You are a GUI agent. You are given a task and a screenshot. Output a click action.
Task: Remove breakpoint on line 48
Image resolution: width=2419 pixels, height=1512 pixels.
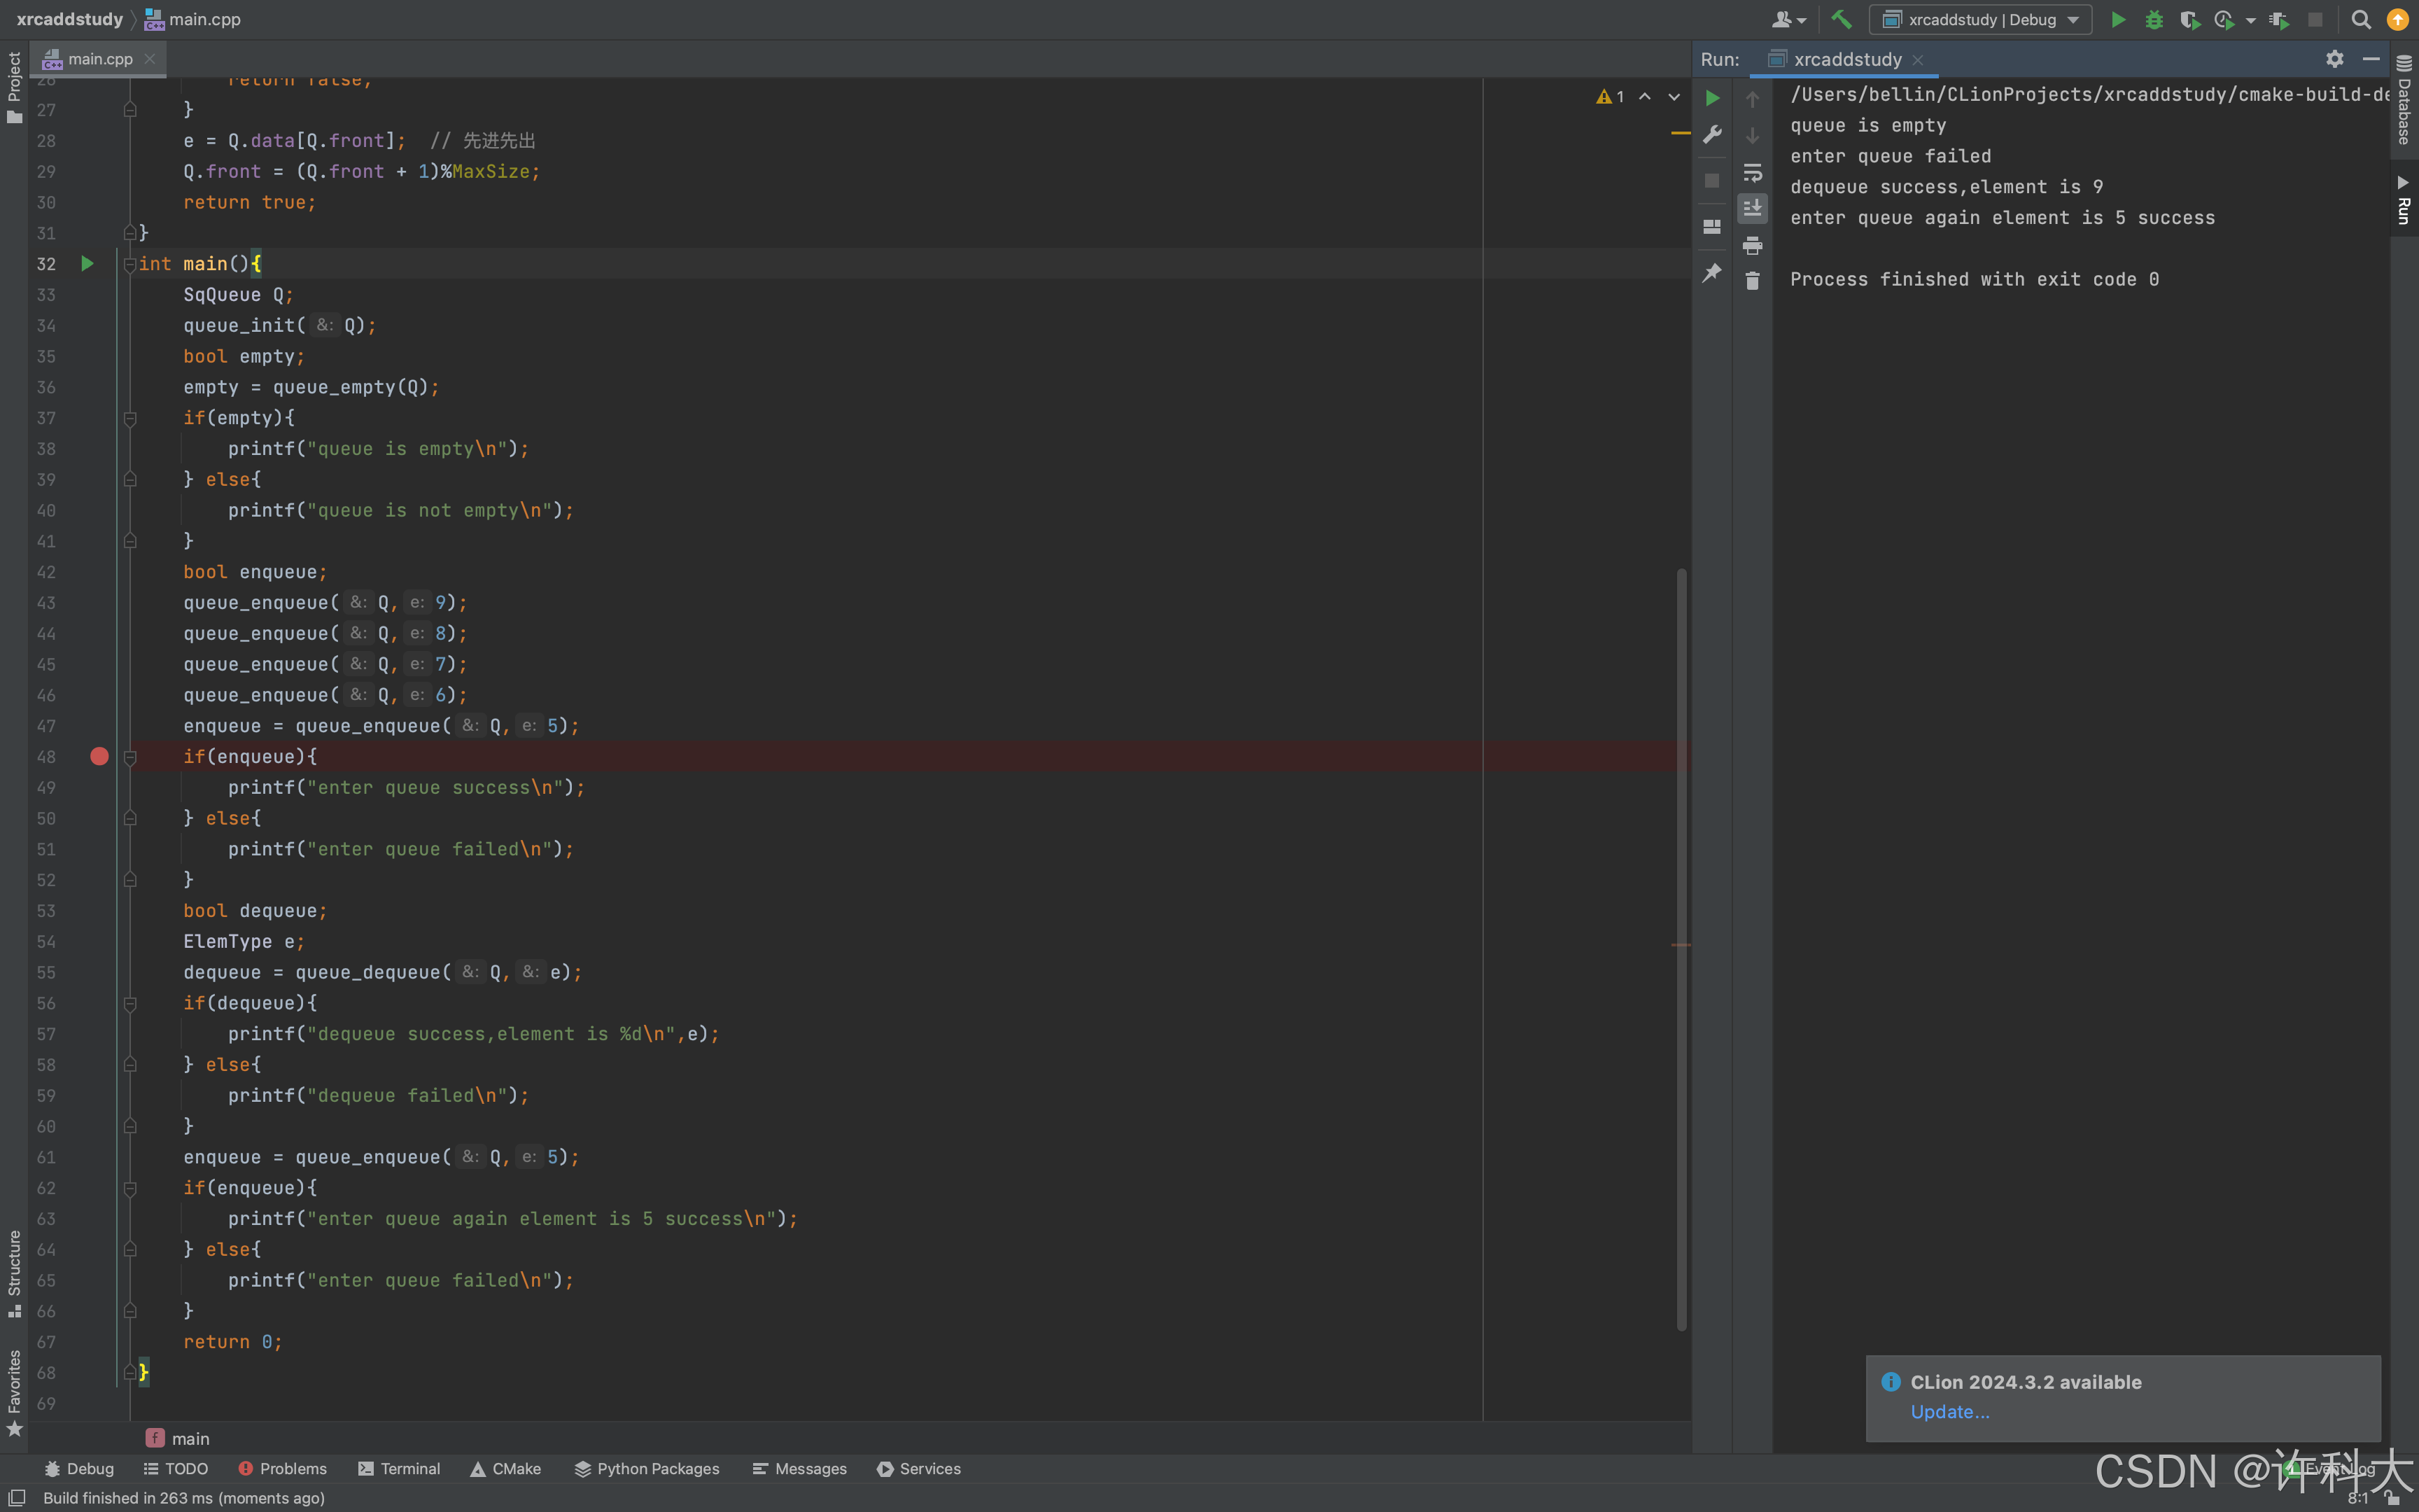click(99, 756)
